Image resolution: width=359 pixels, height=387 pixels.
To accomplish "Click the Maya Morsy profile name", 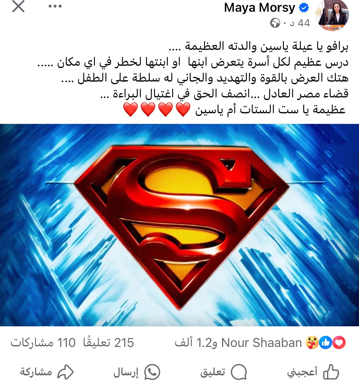I will [259, 8].
